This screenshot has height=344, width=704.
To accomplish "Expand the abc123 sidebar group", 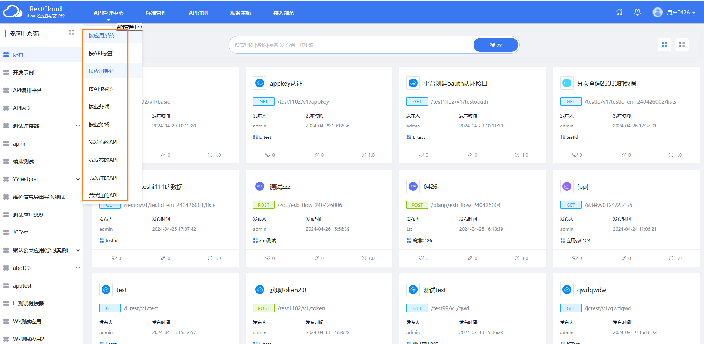I will (78, 268).
